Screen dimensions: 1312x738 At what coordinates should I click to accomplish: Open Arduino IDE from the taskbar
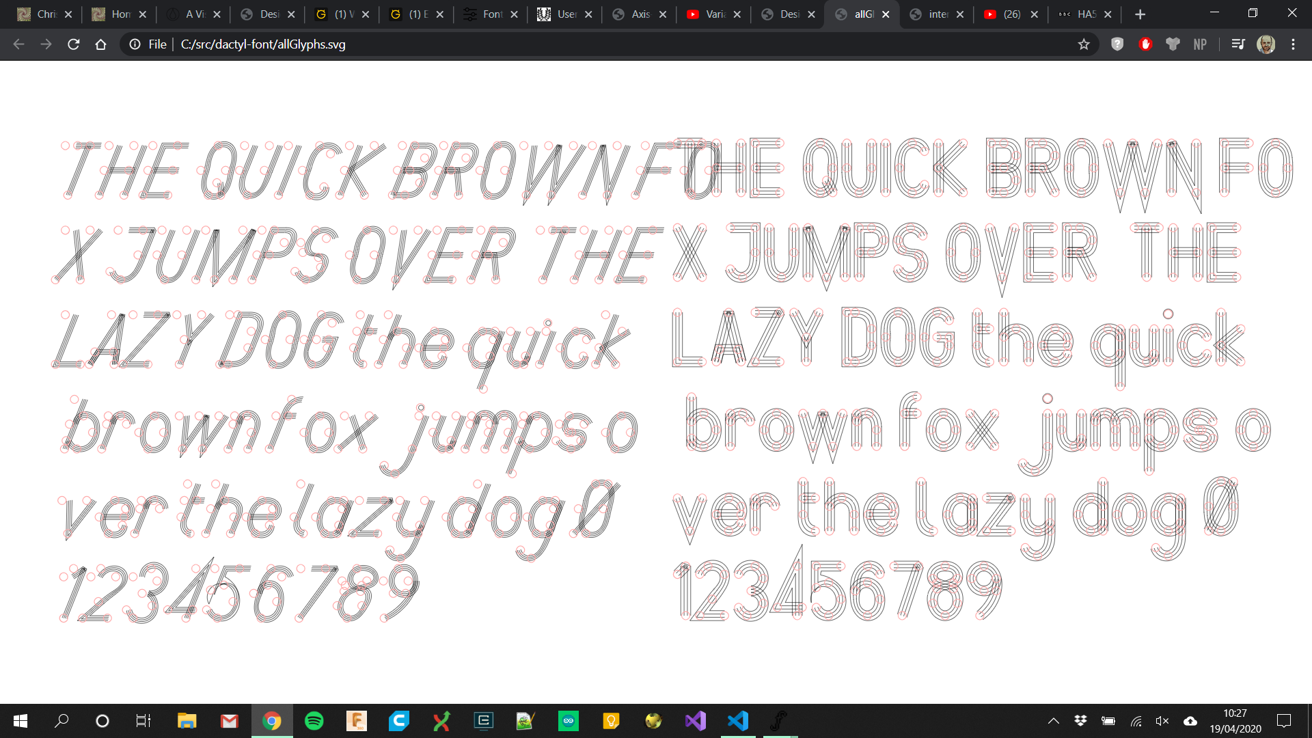click(569, 721)
